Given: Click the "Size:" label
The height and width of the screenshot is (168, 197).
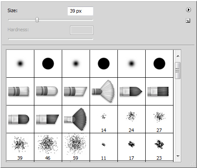Looking at the screenshot, I should pos(13,10).
